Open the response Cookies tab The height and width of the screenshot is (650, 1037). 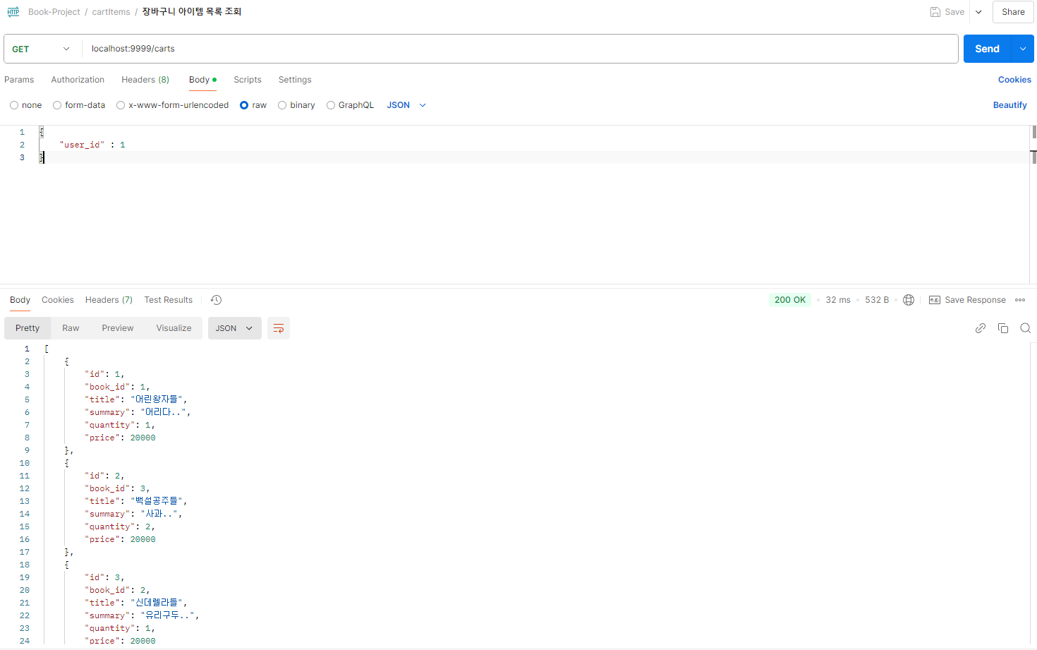coord(58,300)
